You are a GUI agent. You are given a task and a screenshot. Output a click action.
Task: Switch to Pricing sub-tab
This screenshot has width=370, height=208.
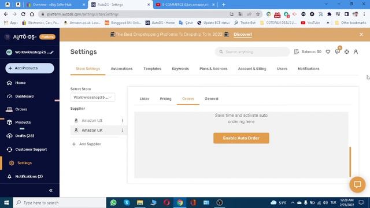pyautogui.click(x=165, y=99)
